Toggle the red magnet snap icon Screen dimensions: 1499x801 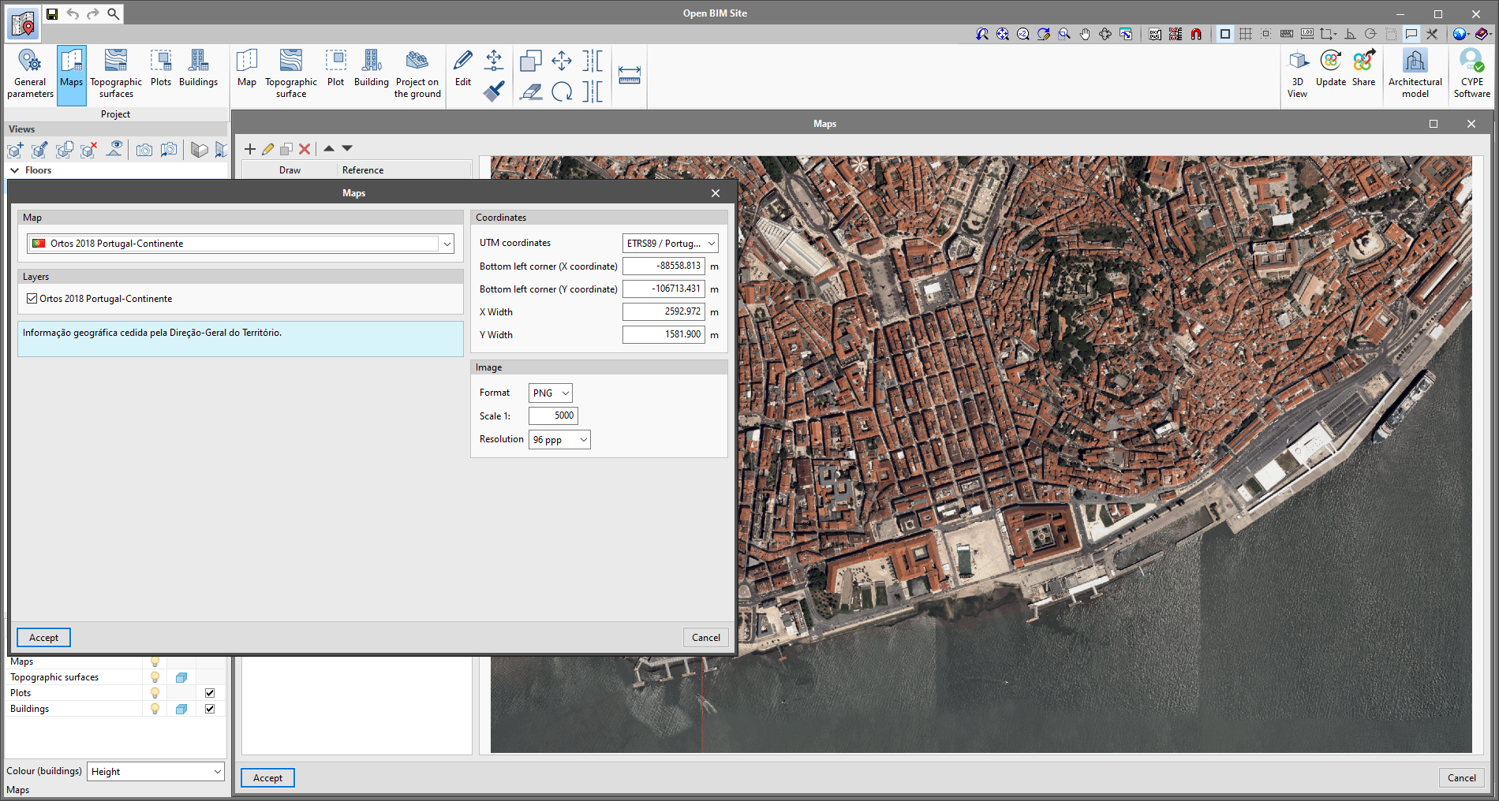pos(1196,34)
